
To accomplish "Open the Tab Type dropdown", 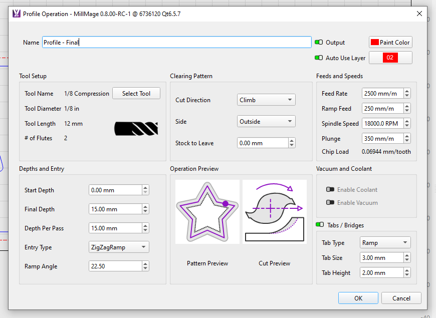I will point(385,243).
